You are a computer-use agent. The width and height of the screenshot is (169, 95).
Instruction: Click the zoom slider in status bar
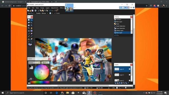tap(126, 88)
